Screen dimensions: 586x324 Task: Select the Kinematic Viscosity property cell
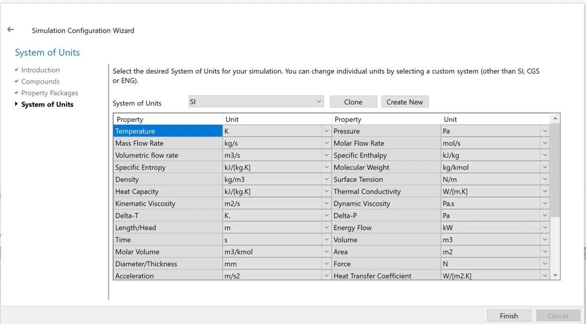(x=167, y=203)
